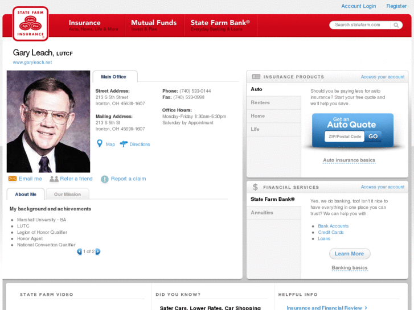The width and height of the screenshot is (414, 310).
Task: Click the Financial Services dollar icon
Action: (x=255, y=187)
